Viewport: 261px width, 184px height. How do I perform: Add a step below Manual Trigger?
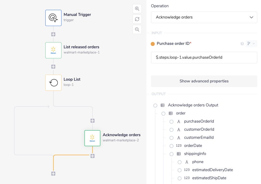click(53, 34)
